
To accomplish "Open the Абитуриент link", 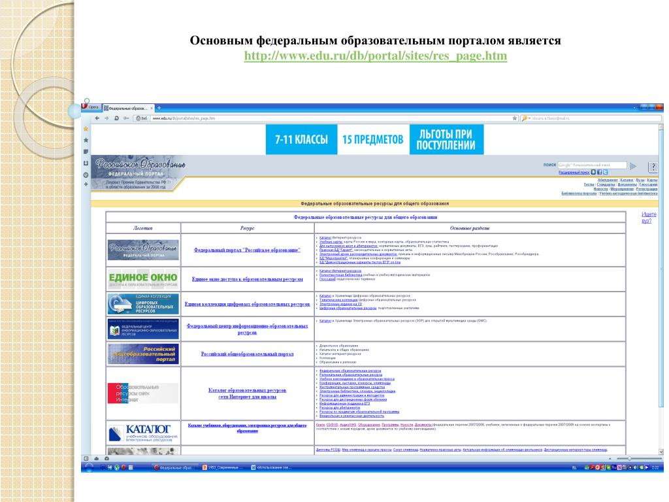I will tap(608, 180).
